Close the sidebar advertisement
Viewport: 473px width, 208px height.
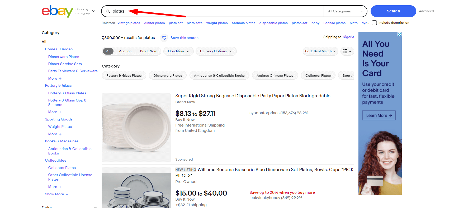(x=399, y=34)
